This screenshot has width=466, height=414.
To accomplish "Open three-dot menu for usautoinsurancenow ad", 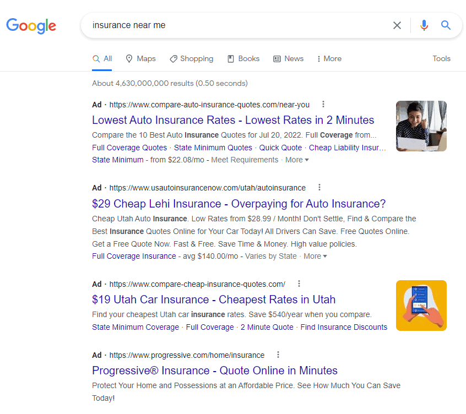I will [319, 187].
